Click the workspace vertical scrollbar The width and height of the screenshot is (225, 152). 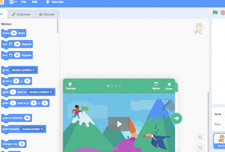(x=208, y=122)
